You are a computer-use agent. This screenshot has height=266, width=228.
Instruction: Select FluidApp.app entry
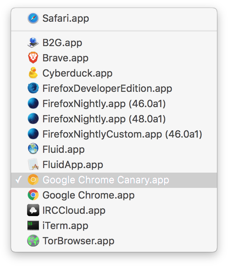point(114,164)
